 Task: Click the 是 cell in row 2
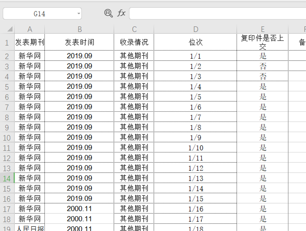(x=263, y=56)
